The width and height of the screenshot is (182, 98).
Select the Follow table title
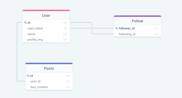pyautogui.click(x=138, y=21)
